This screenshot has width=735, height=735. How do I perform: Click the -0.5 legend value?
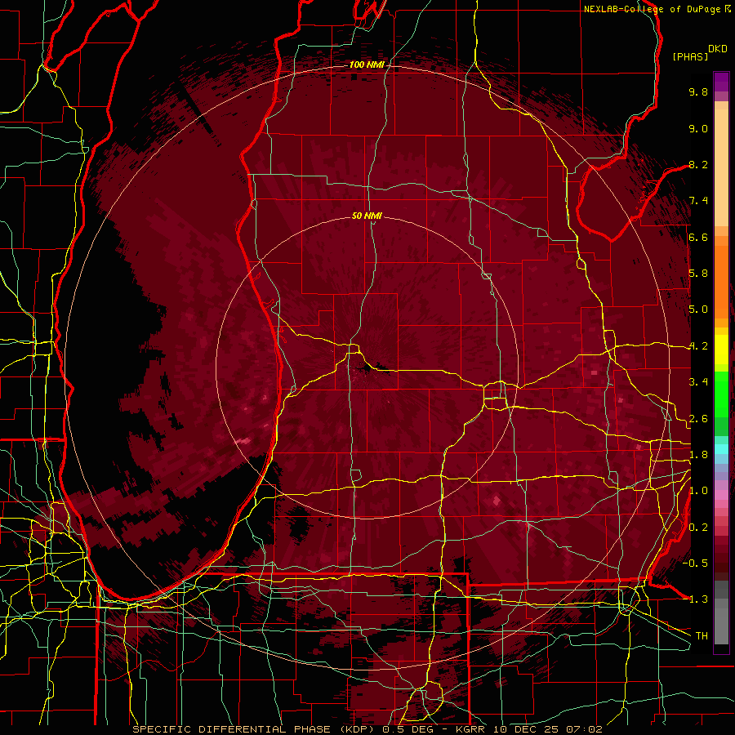tap(695, 563)
